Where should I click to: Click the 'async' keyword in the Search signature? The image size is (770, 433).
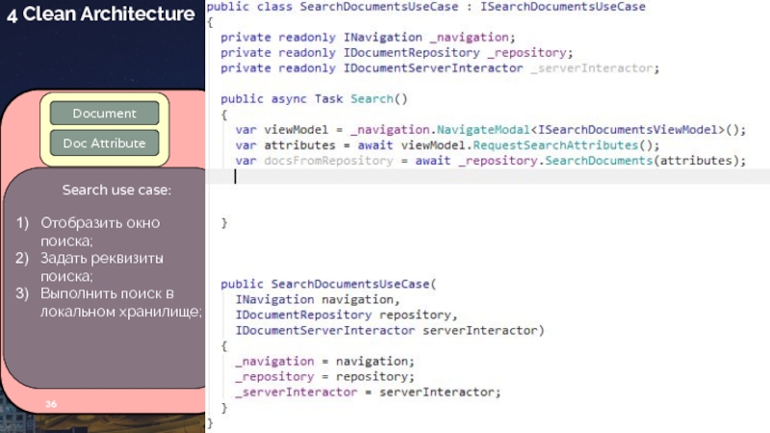tap(289, 99)
